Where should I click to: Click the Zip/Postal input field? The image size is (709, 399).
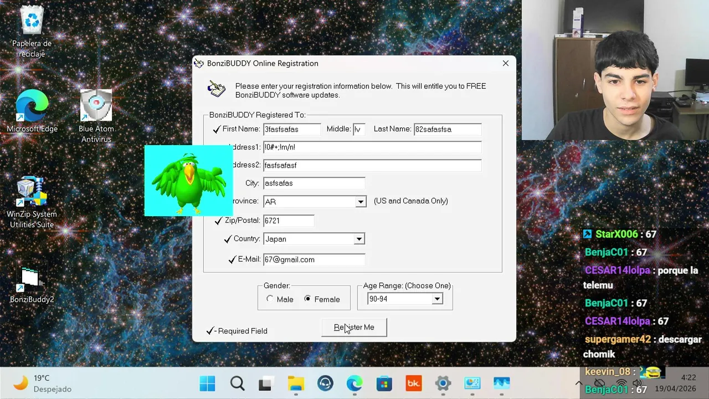[x=289, y=221]
